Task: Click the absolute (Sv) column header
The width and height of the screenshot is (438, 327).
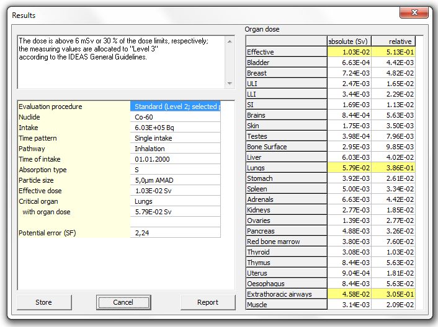Action: coord(349,41)
